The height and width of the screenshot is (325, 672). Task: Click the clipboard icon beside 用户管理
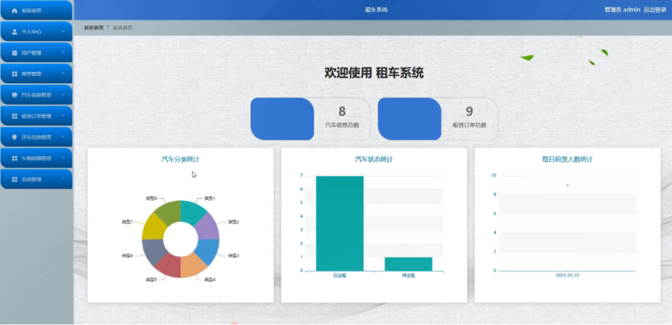[15, 53]
